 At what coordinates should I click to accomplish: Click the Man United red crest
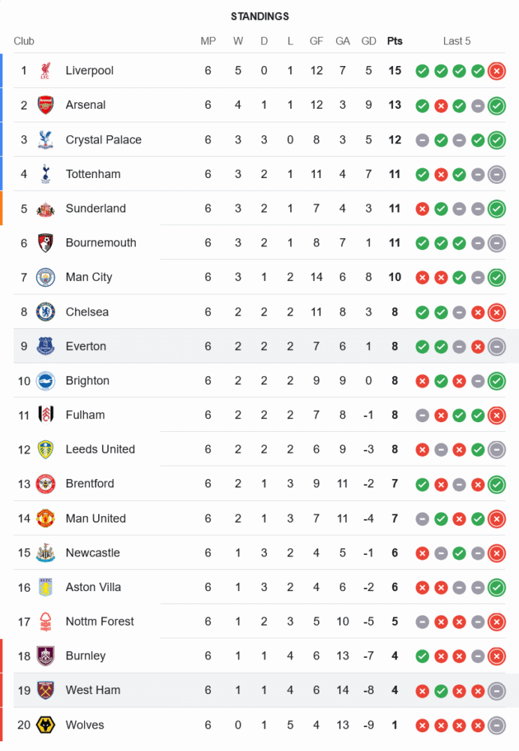point(46,519)
